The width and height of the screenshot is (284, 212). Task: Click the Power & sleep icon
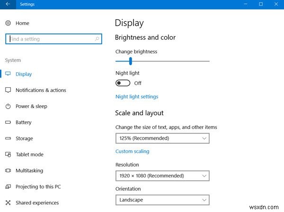click(x=8, y=106)
